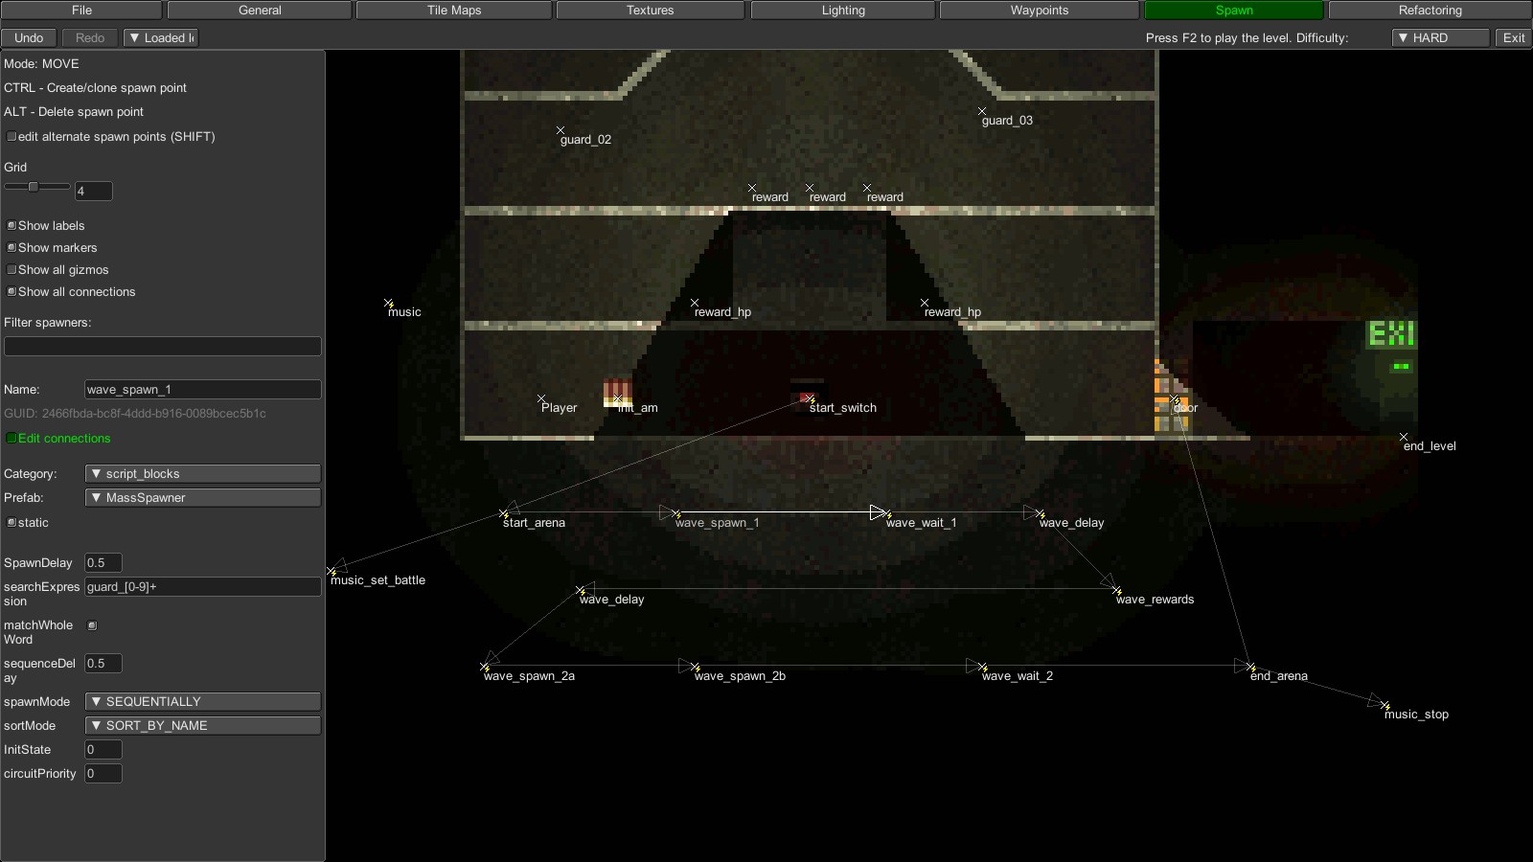Open the spawnMode SEQUENTIALLY dropdown
The width and height of the screenshot is (1533, 862).
point(201,701)
